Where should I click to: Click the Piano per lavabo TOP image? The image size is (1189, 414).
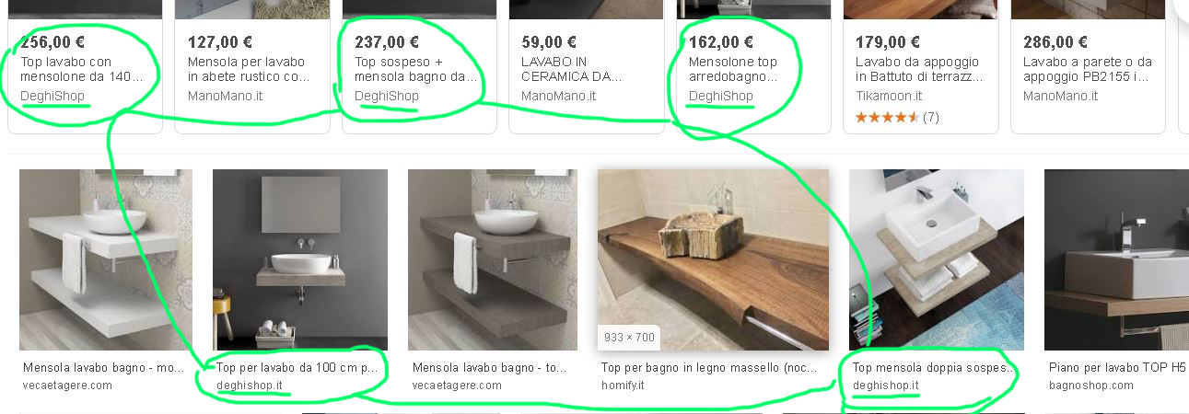click(x=1116, y=259)
